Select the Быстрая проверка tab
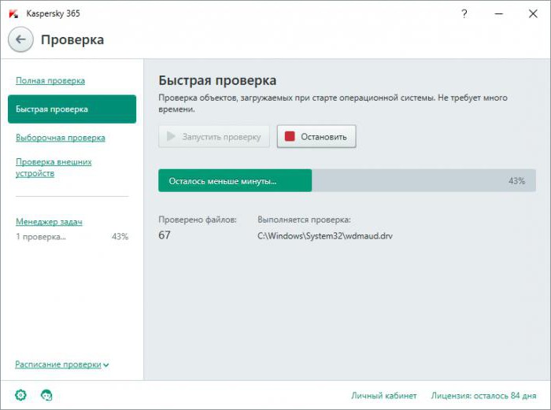The width and height of the screenshot is (551, 410). pos(72,109)
